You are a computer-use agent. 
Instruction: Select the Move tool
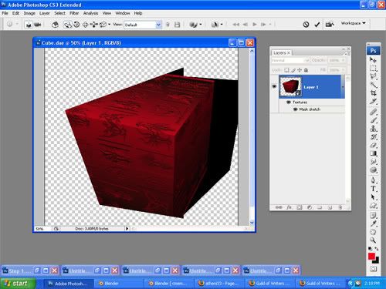click(x=373, y=60)
